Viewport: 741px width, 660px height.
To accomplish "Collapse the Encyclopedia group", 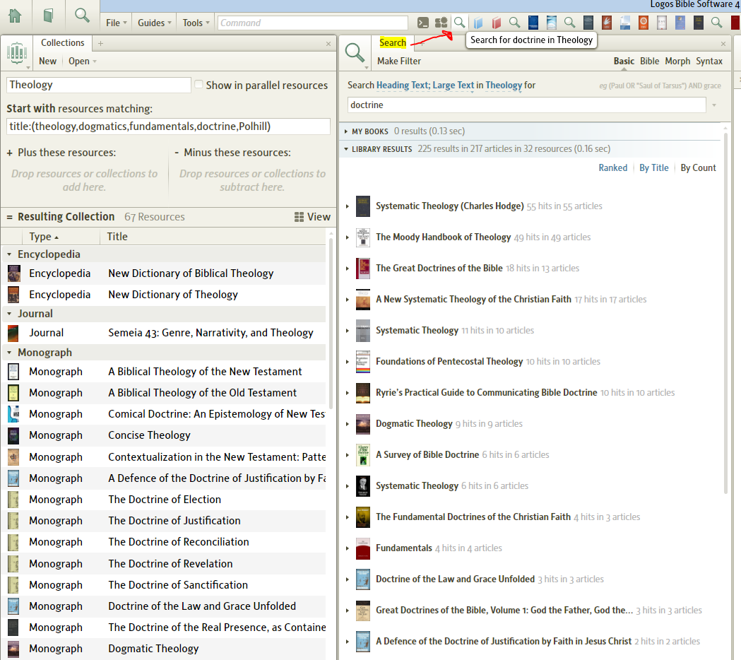I will tap(9, 254).
